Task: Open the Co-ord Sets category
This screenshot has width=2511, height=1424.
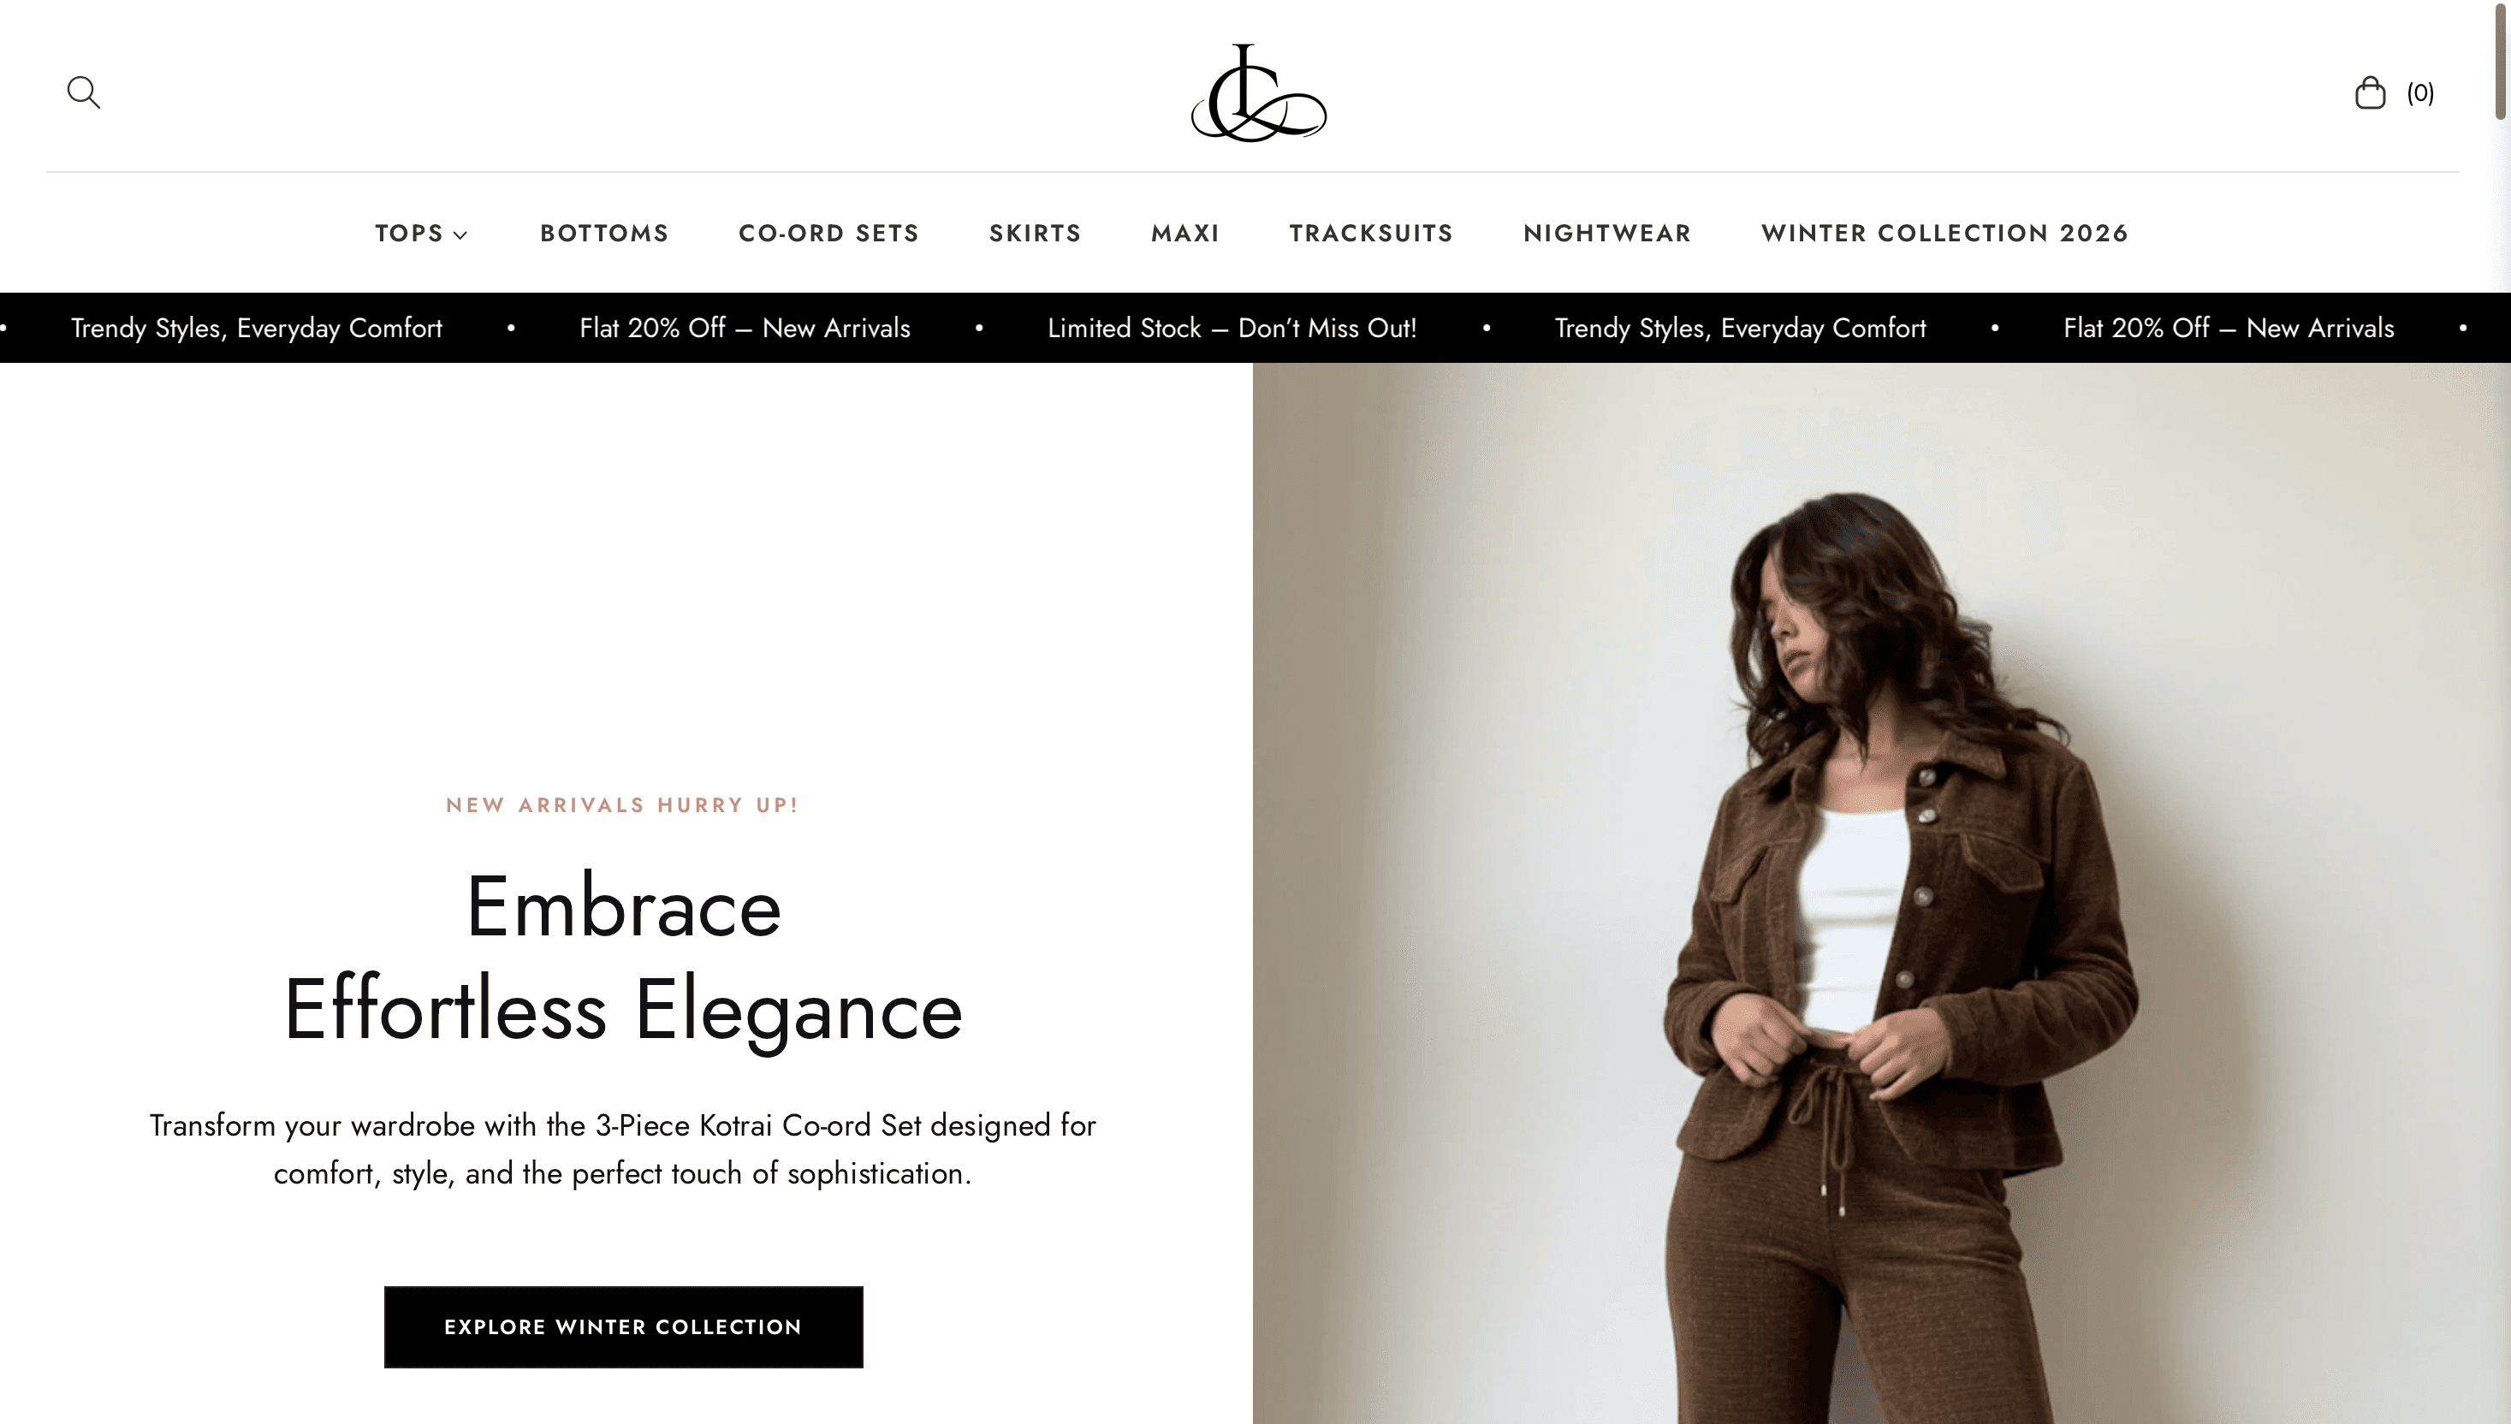Action: point(828,233)
